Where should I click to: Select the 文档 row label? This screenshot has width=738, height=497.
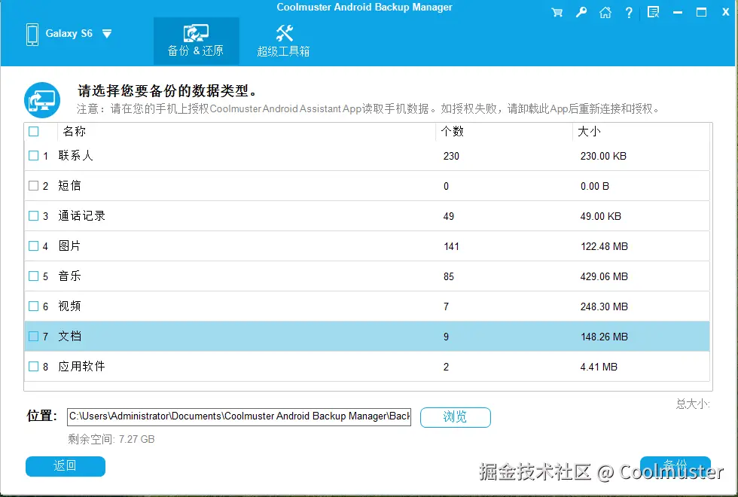pos(69,337)
